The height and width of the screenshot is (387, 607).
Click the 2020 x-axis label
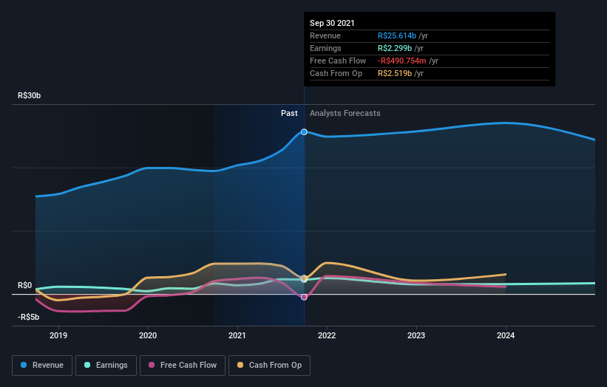[x=148, y=335]
